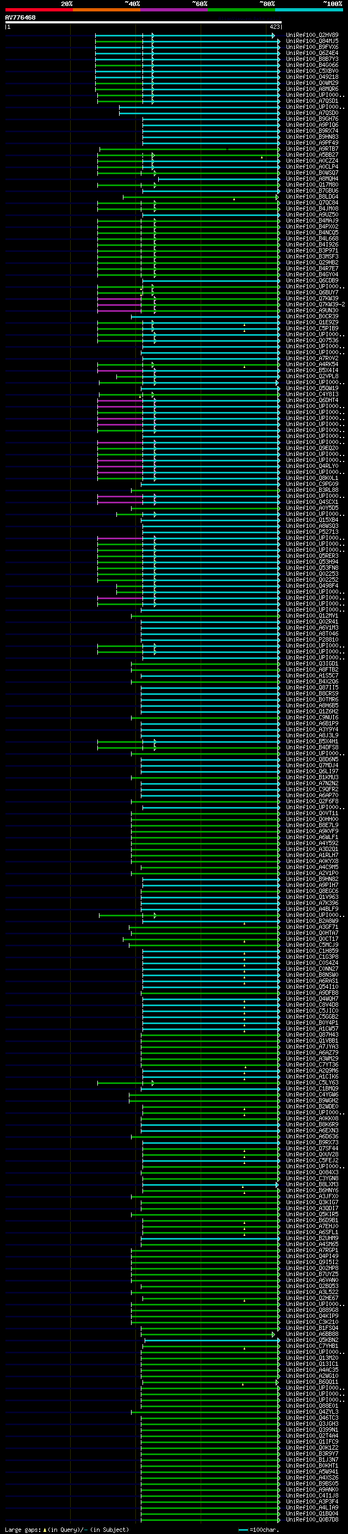Select hit label UniRef100_A5W941
348x1534 pixels.
(312, 1471)
